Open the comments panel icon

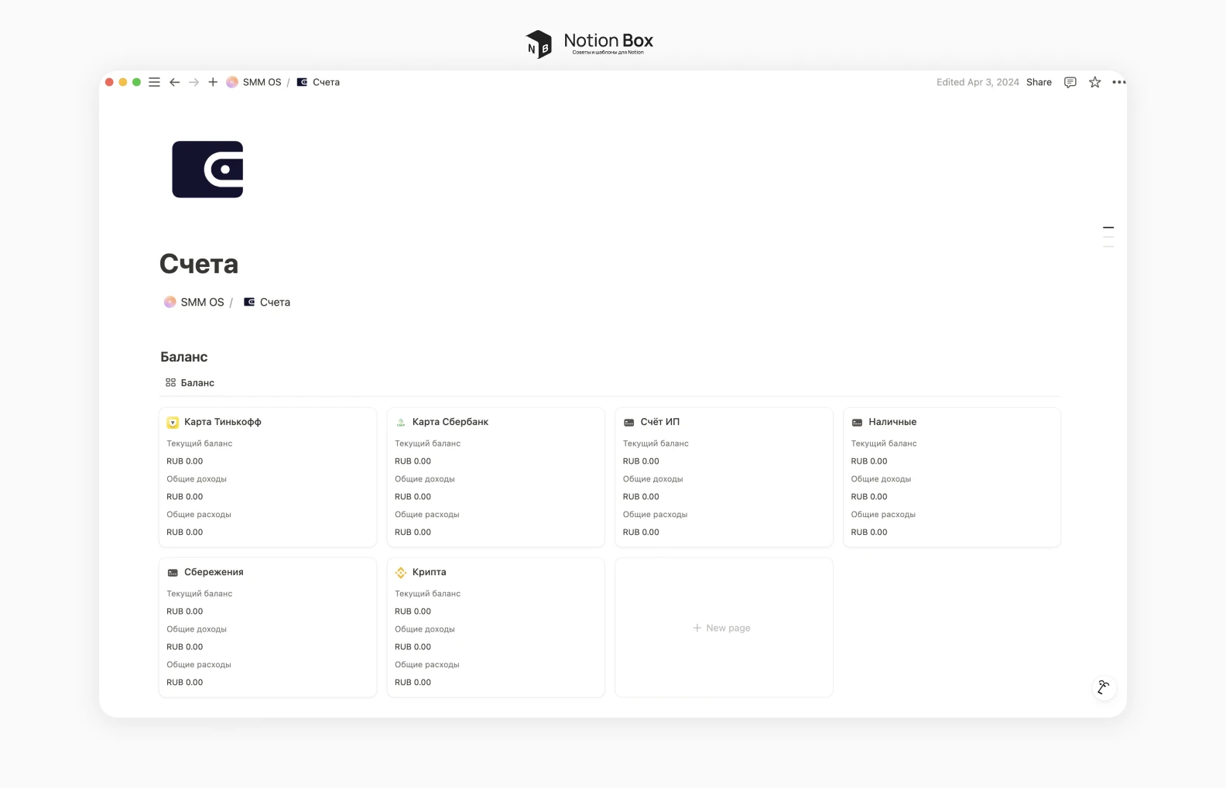1070,82
